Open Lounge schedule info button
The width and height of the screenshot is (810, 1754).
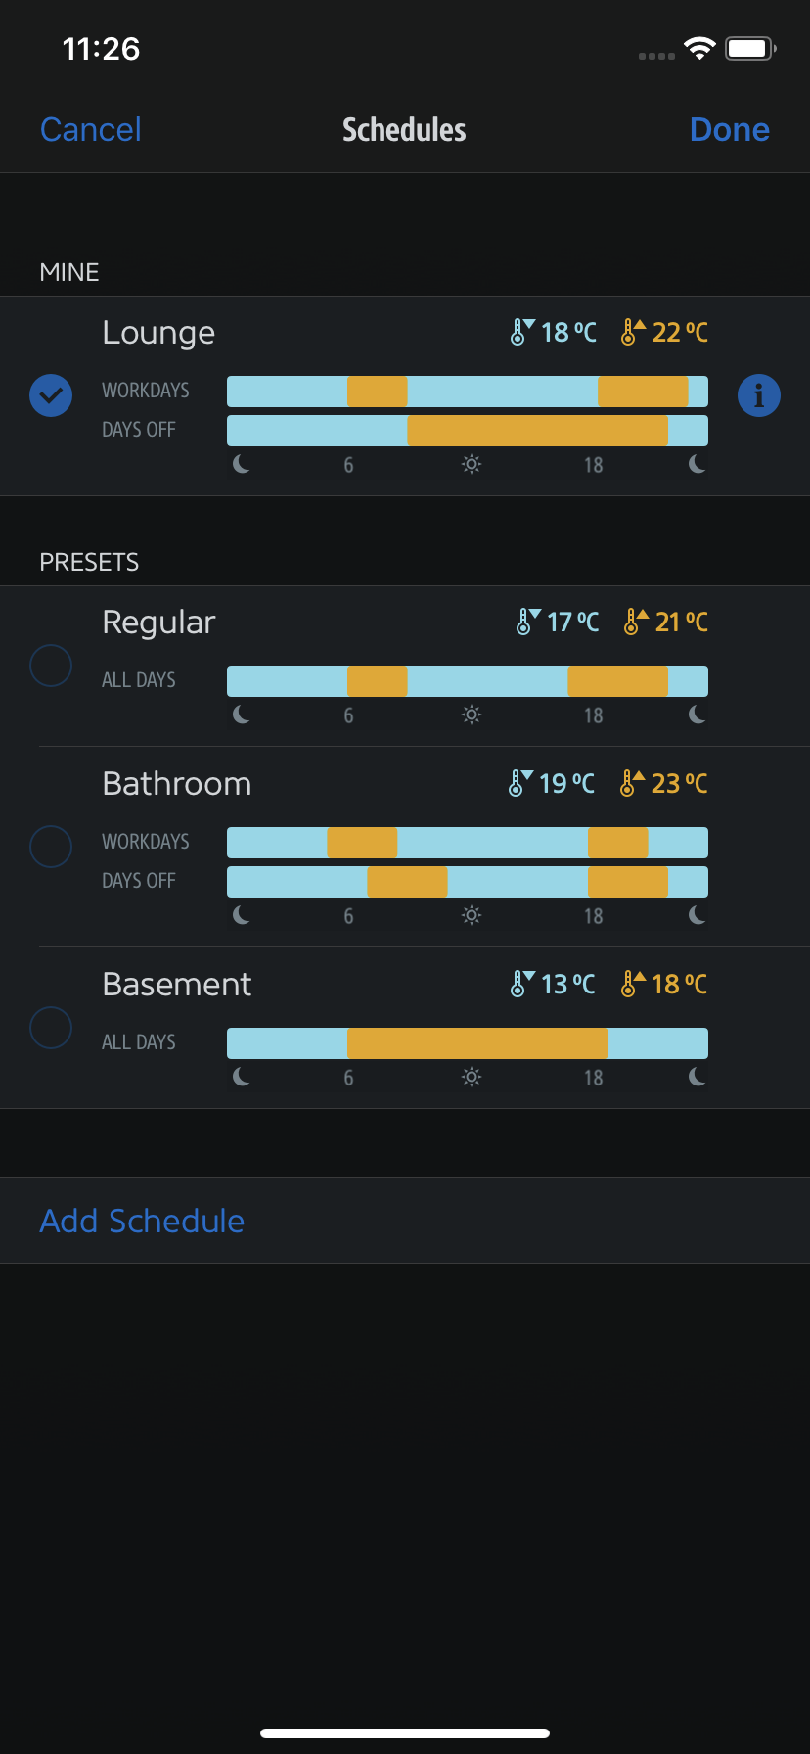coord(758,396)
